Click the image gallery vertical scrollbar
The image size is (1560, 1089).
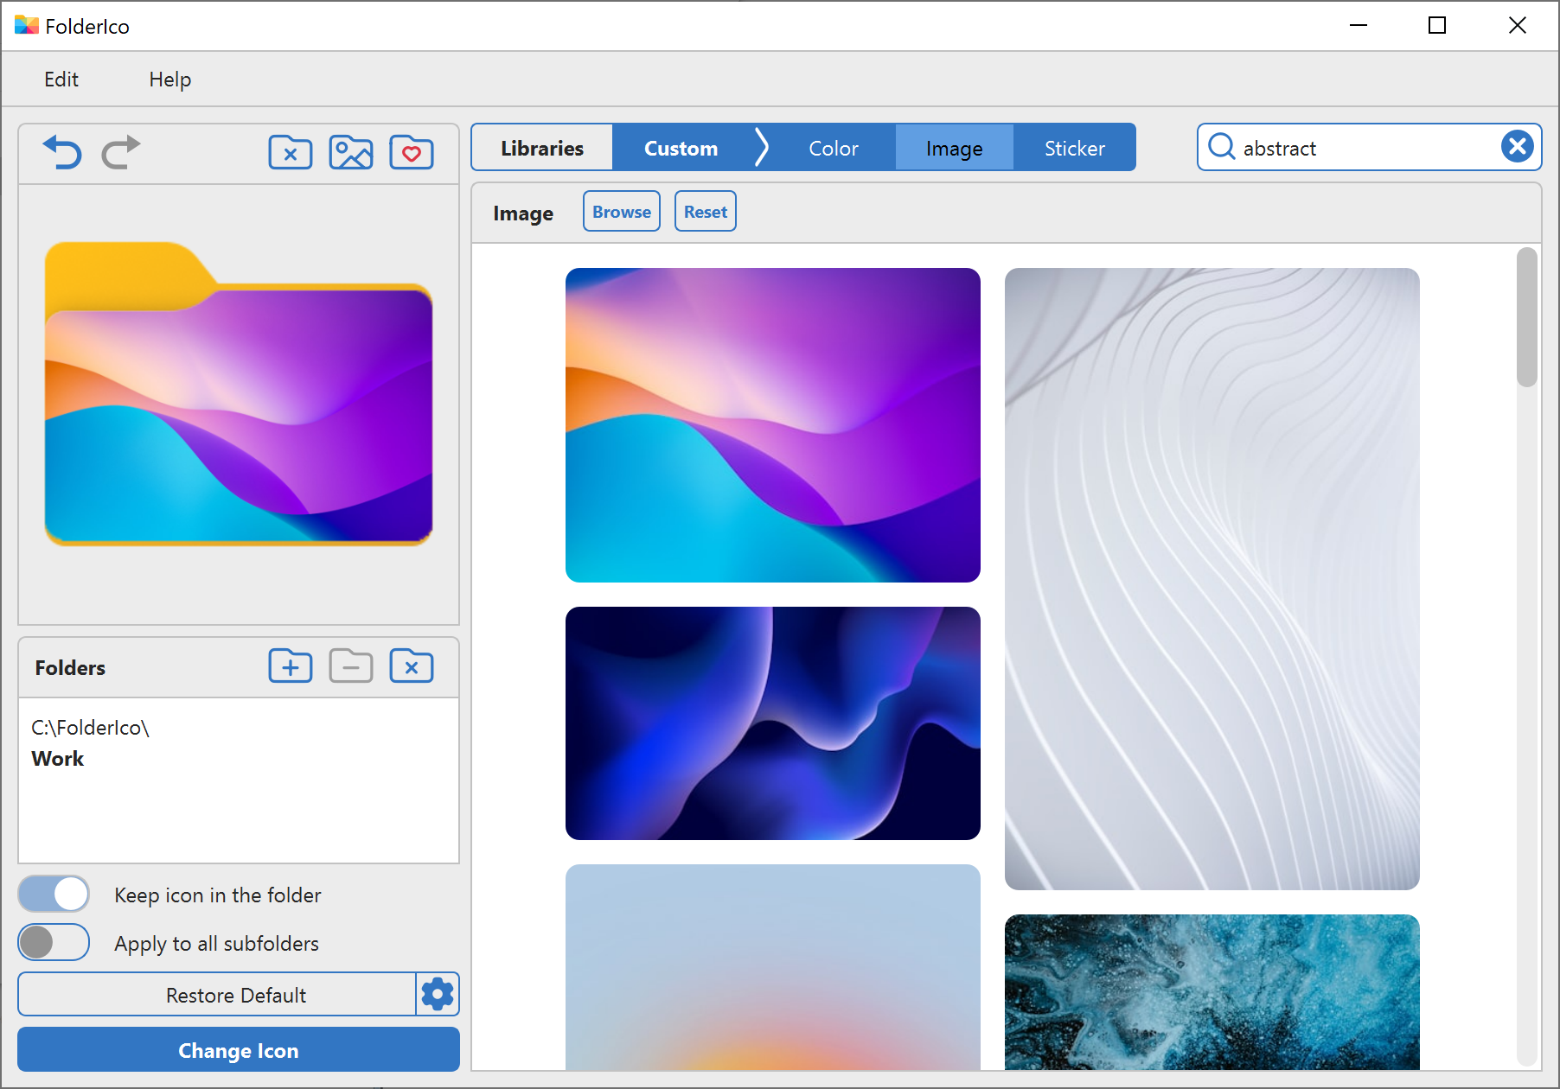point(1527,317)
